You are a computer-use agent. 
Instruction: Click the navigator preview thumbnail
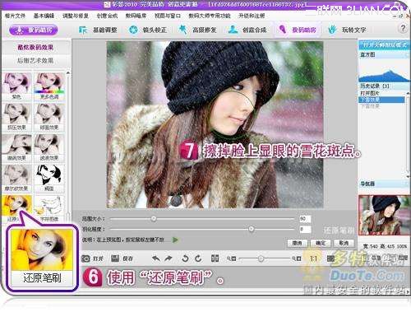click(385, 215)
